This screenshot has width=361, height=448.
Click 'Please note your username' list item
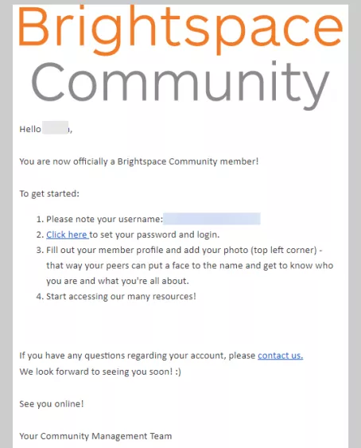[104, 219]
